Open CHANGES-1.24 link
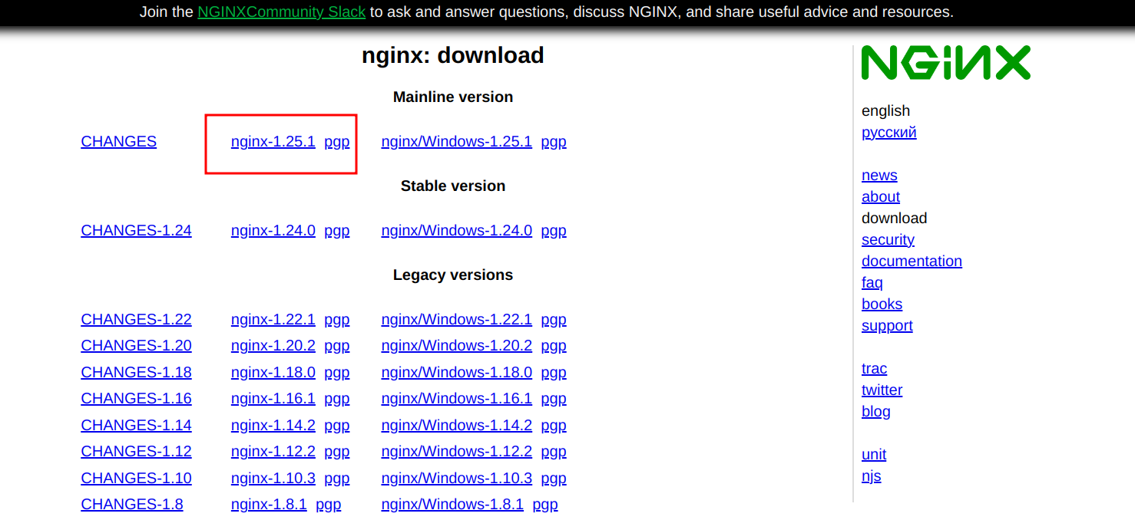Viewport: 1135px width, 520px height. (x=137, y=230)
